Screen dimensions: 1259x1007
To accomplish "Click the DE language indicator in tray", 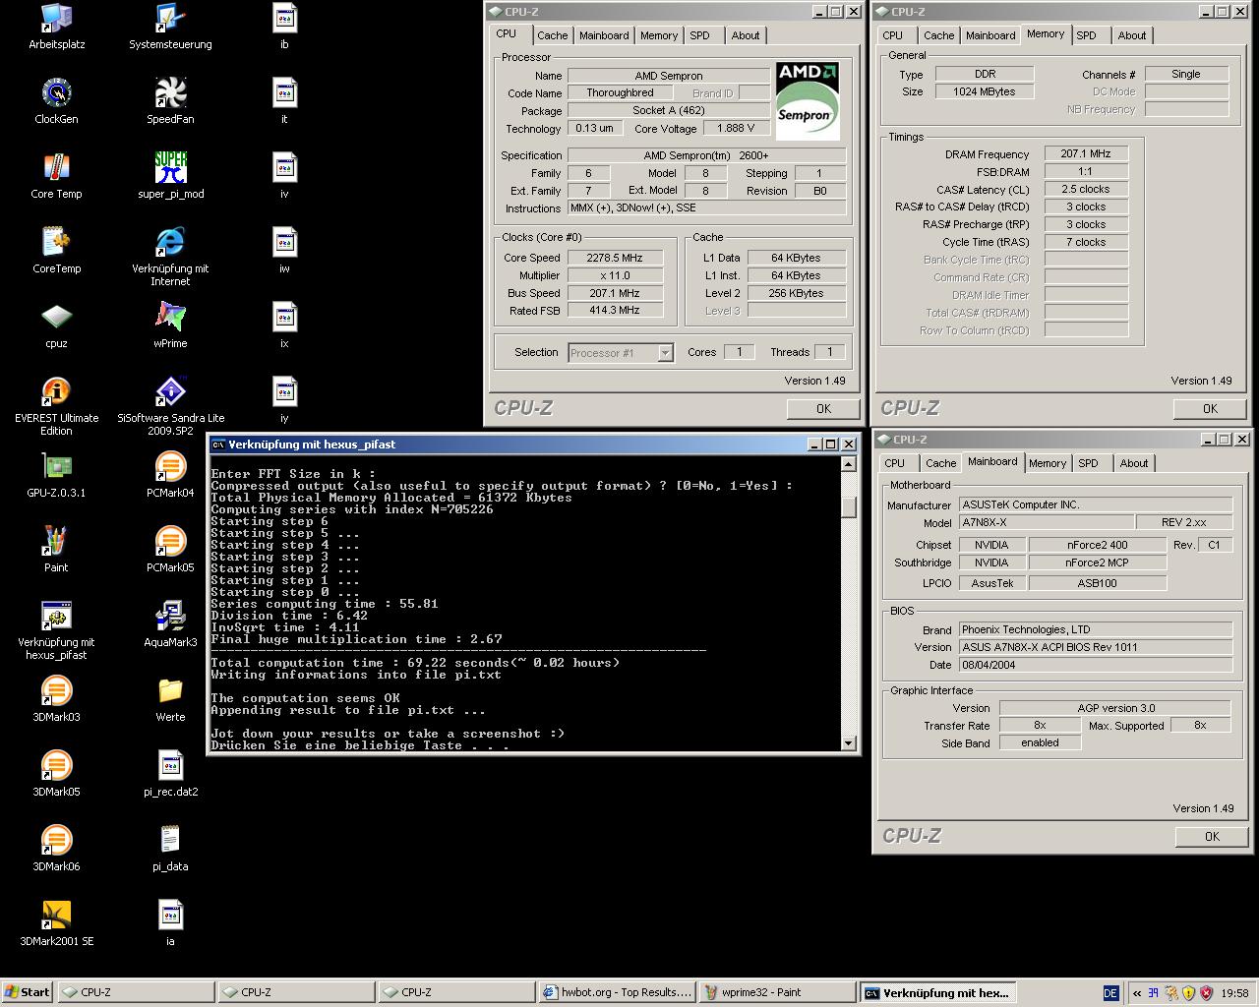I will coord(1110,993).
